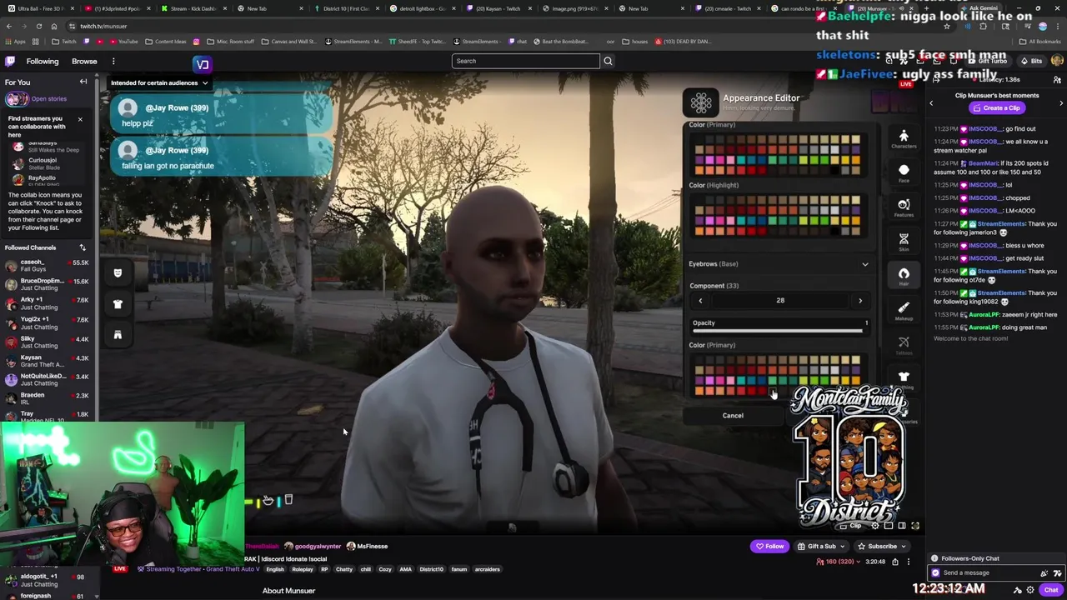Switch to District 10 browser tab
1067x600 pixels.
(346, 8)
